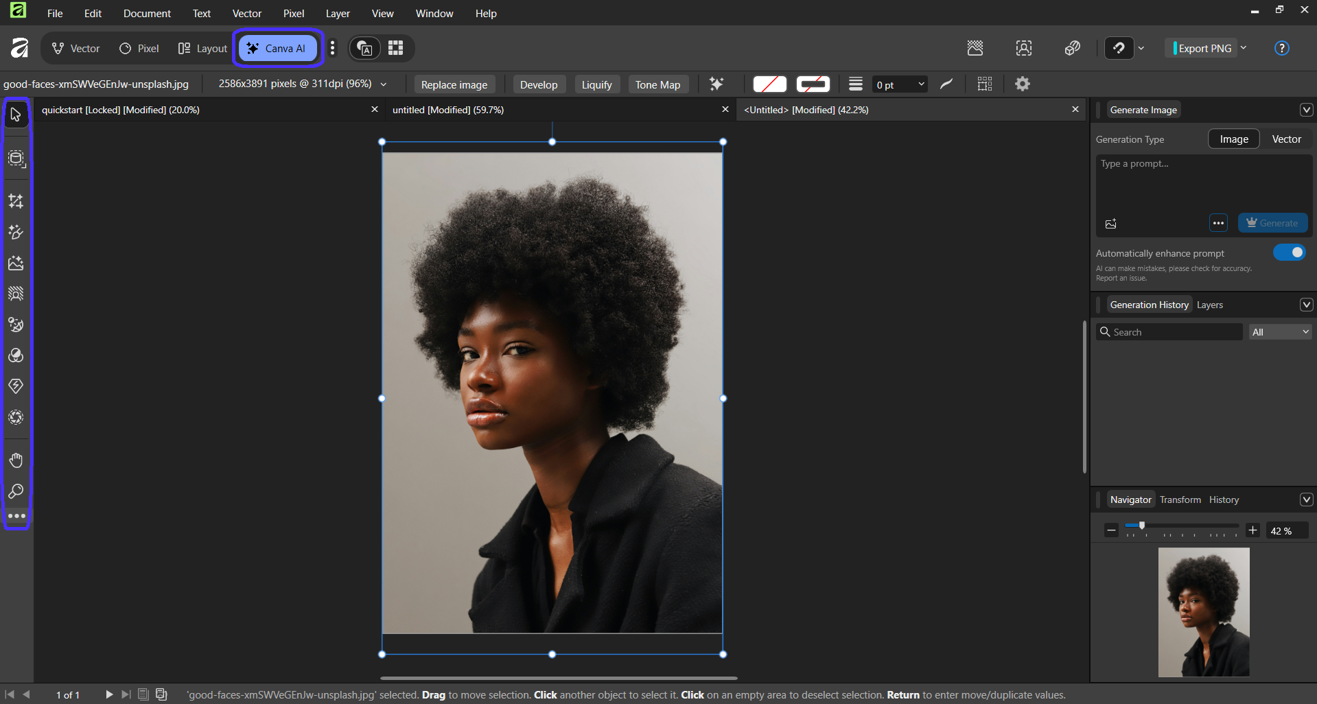Viewport: 1317px width, 704px height.
Task: Open the Layer menu
Action: [337, 14]
